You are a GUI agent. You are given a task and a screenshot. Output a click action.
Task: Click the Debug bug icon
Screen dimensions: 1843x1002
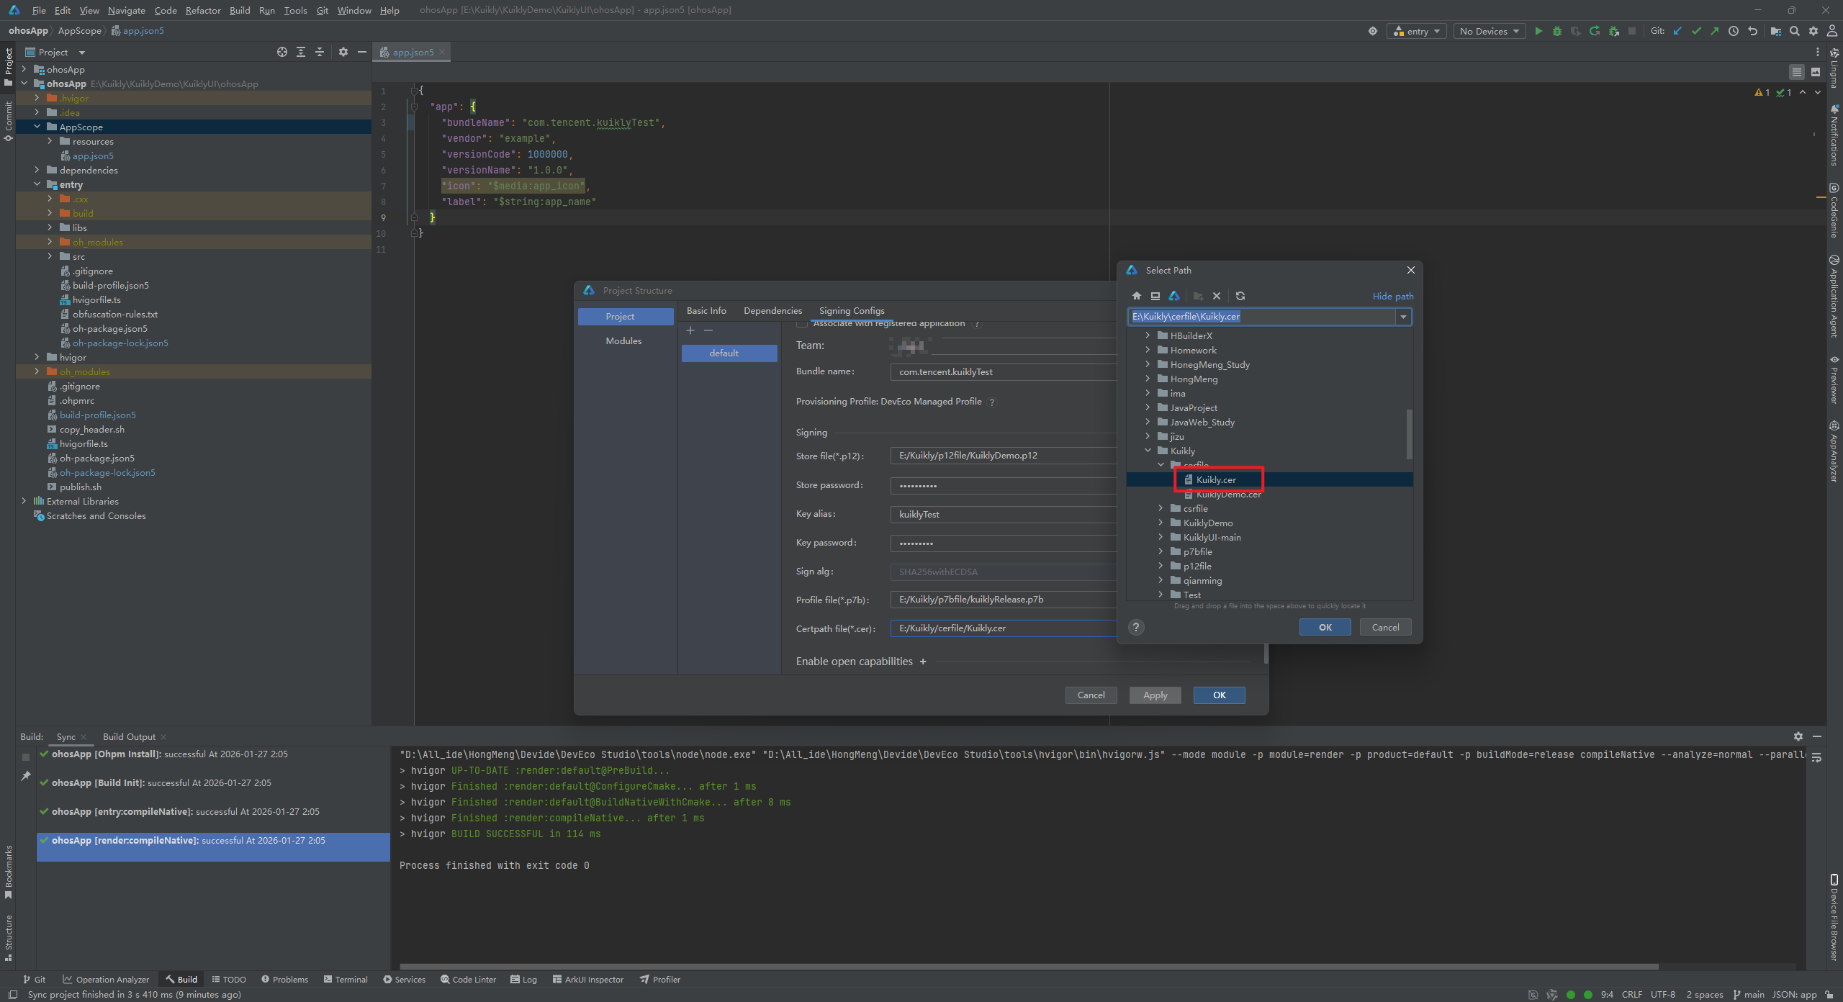(x=1557, y=31)
